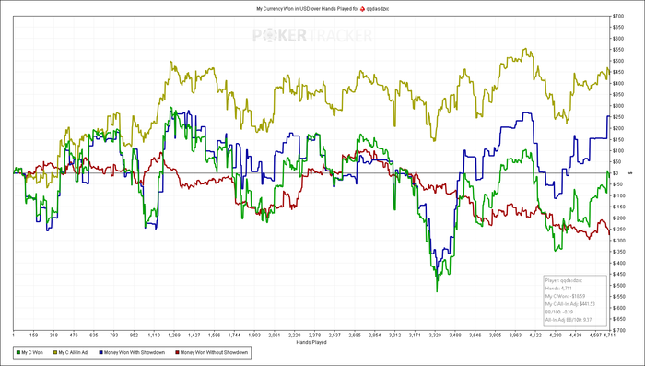Click the 159 tick label on the X axis
The width and height of the screenshot is (645, 366).
33,336
